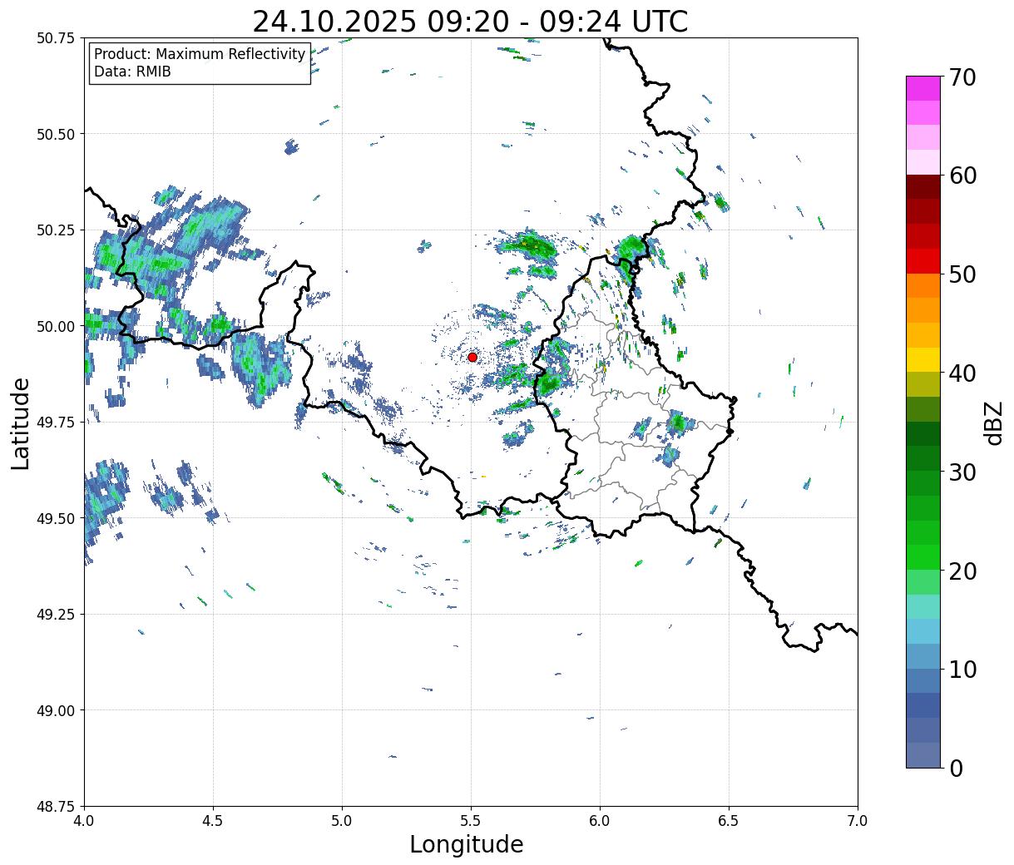Click the latitude tick label 49.50
1014x865 pixels.
click(56, 518)
